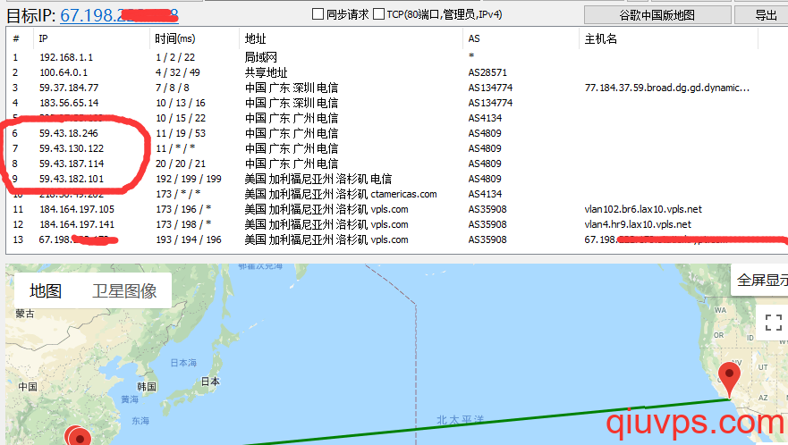Select hop row IP 59.43.182.101
Image resolution: width=788 pixels, height=445 pixels.
[x=72, y=179]
